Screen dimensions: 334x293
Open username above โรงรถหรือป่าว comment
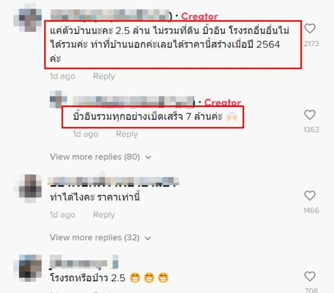click(84, 262)
